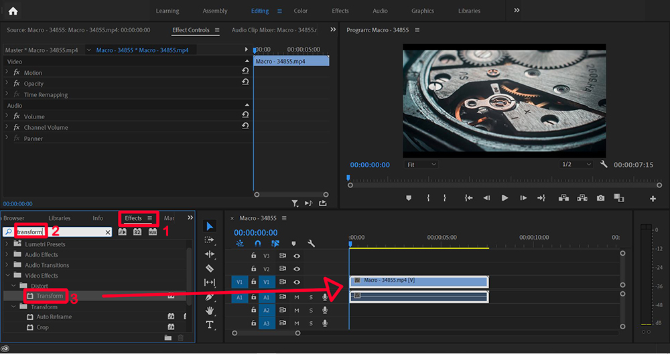Viewport: 670px width, 354px height.
Task: Select the Razor tool in the toolbar
Action: [x=210, y=268]
